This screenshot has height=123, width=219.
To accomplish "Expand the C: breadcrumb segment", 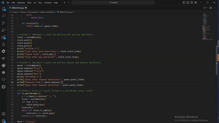I will pos(10,12).
